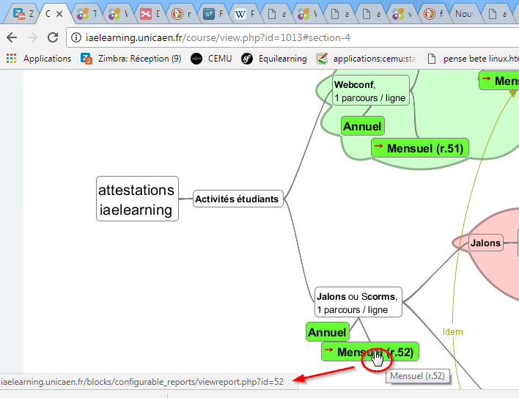Screen dimensions: 519x398
Task: Switch to the Wikipedia 'W' tab
Action: point(244,13)
